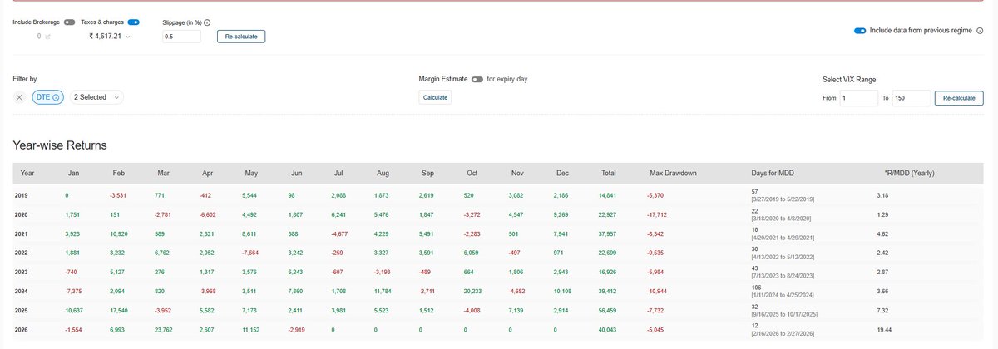Expand the ₹ 4,617.21 taxes breakdown chevron
Screen dimensions: 998x349
[127, 37]
